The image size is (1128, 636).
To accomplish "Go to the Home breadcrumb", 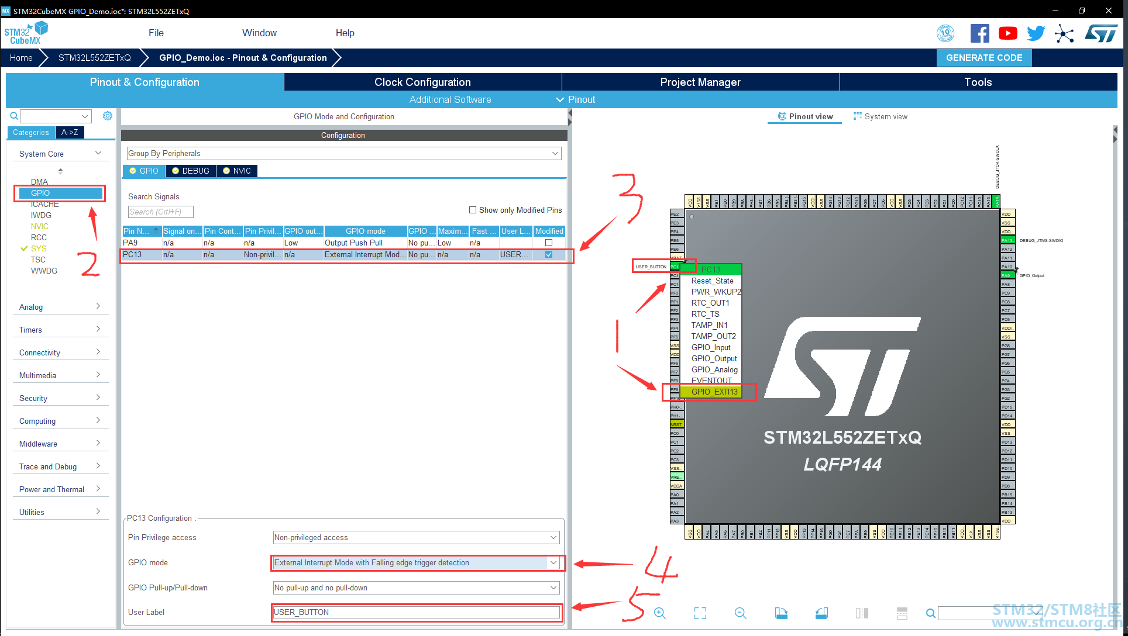I will click(x=21, y=58).
